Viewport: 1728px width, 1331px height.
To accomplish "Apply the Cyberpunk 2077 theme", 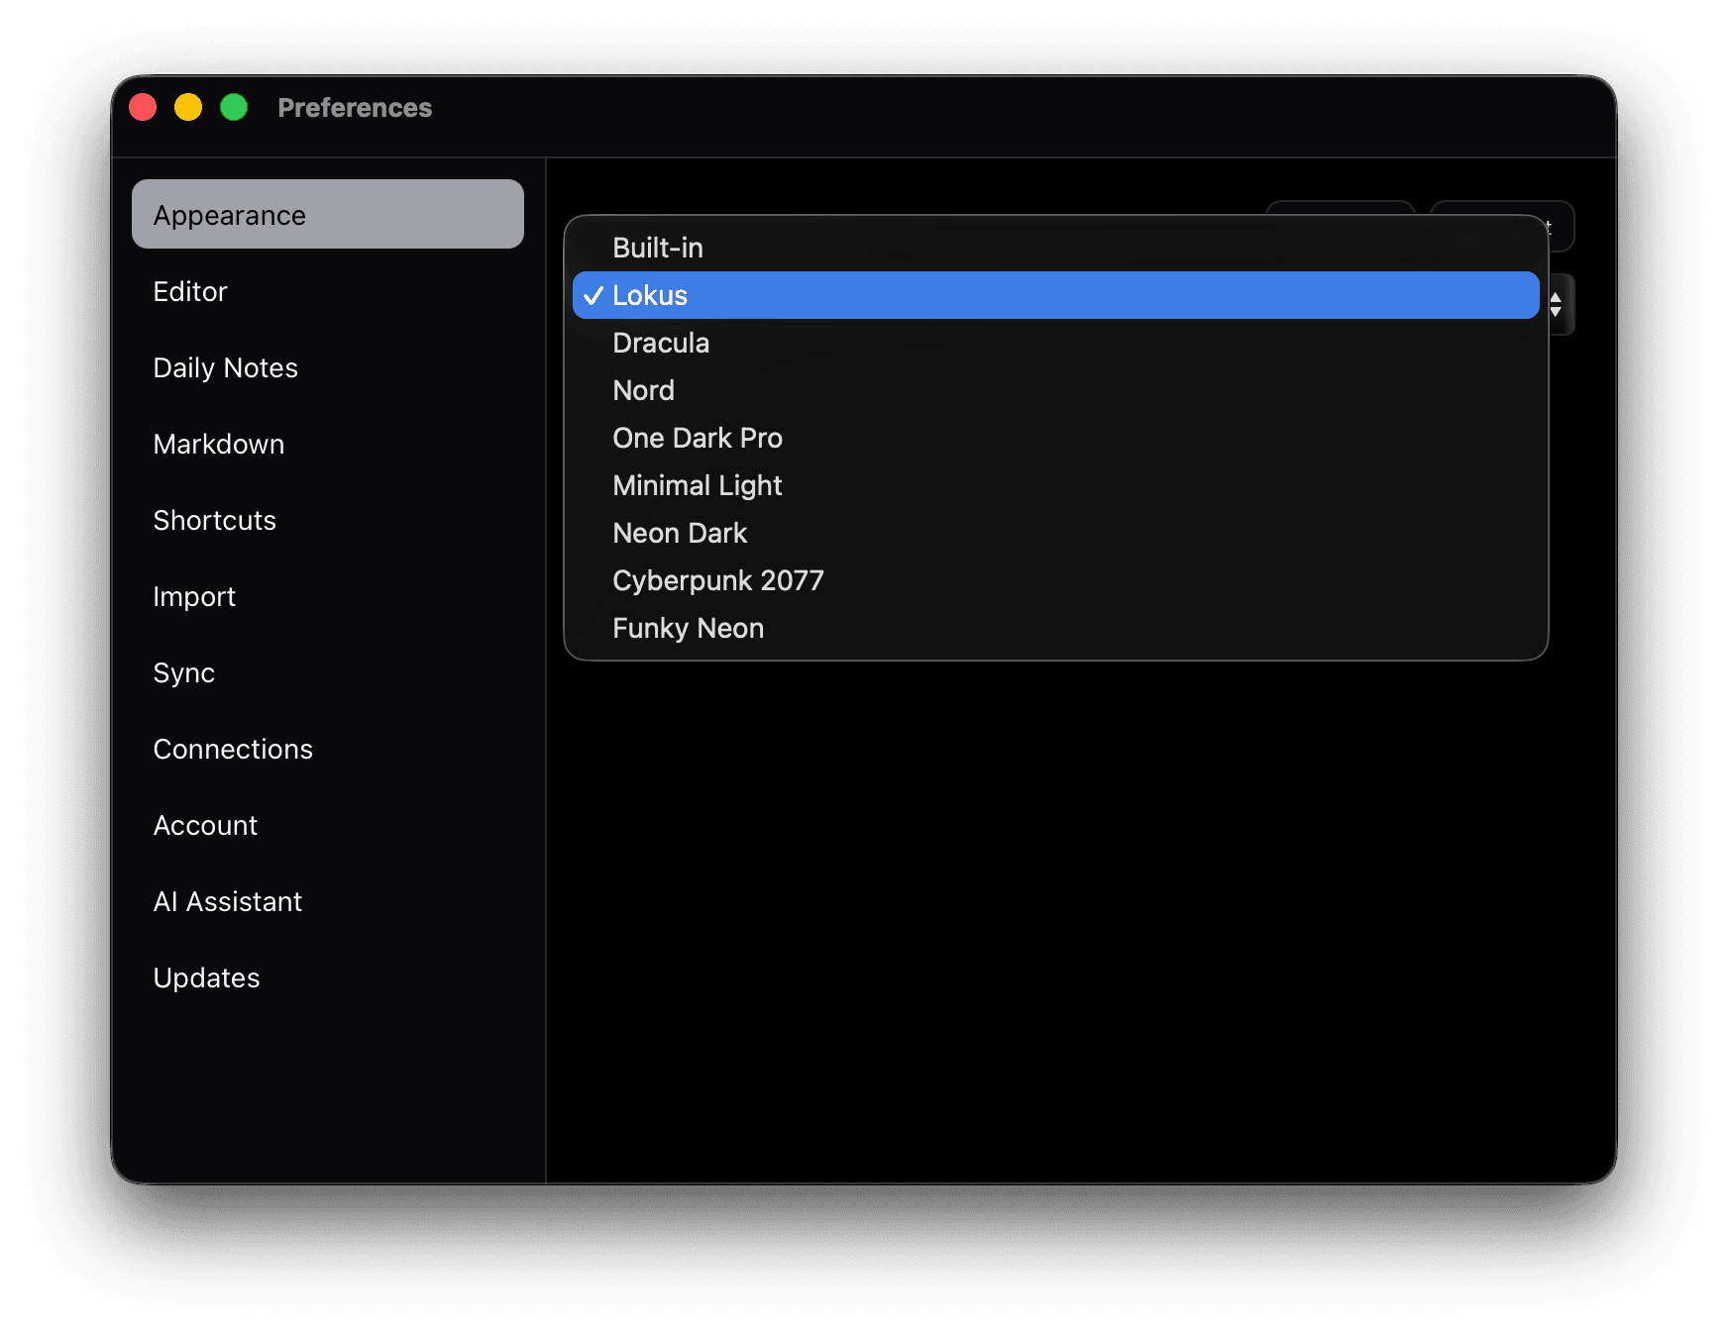I will click(718, 580).
